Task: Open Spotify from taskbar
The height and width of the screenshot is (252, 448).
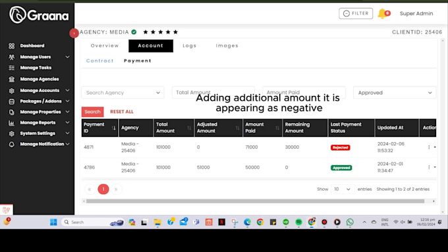Action: click(x=298, y=222)
